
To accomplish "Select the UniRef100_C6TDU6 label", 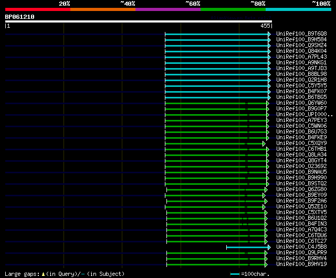I will click(301, 236).
